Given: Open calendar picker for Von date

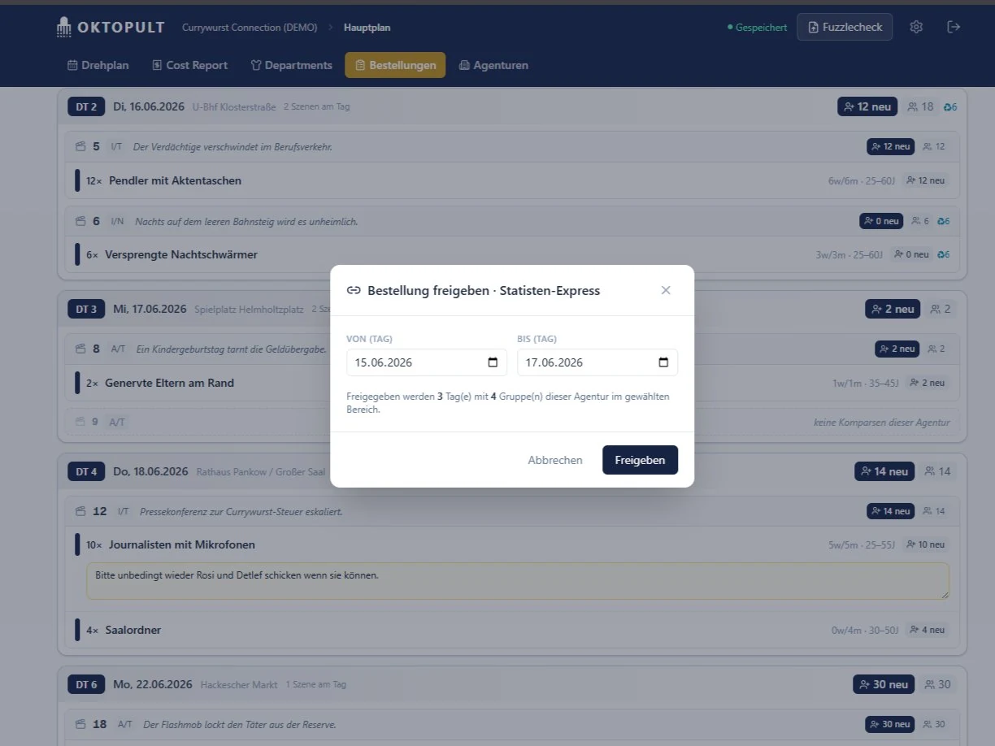Looking at the screenshot, I should 493,362.
